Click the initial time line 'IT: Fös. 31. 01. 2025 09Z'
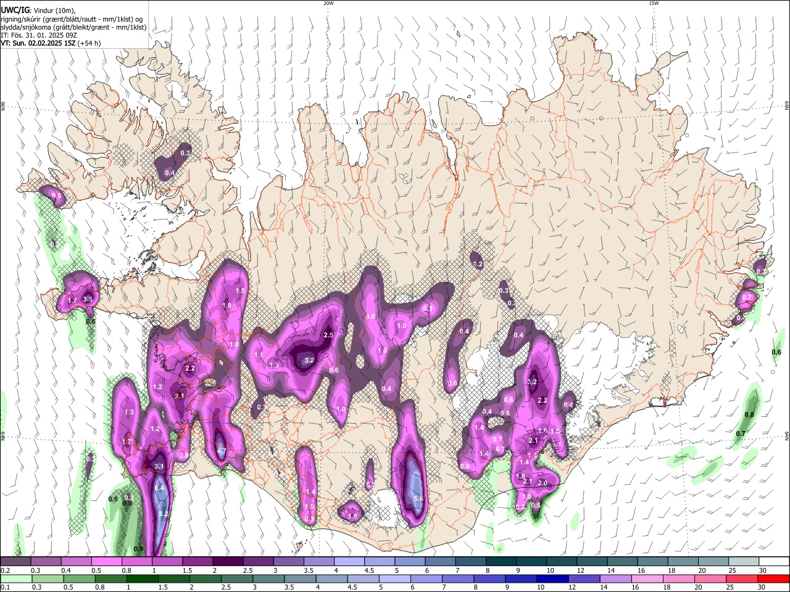 click(x=39, y=35)
